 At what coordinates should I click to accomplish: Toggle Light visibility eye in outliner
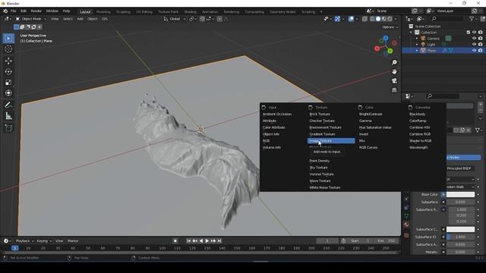pos(474,45)
